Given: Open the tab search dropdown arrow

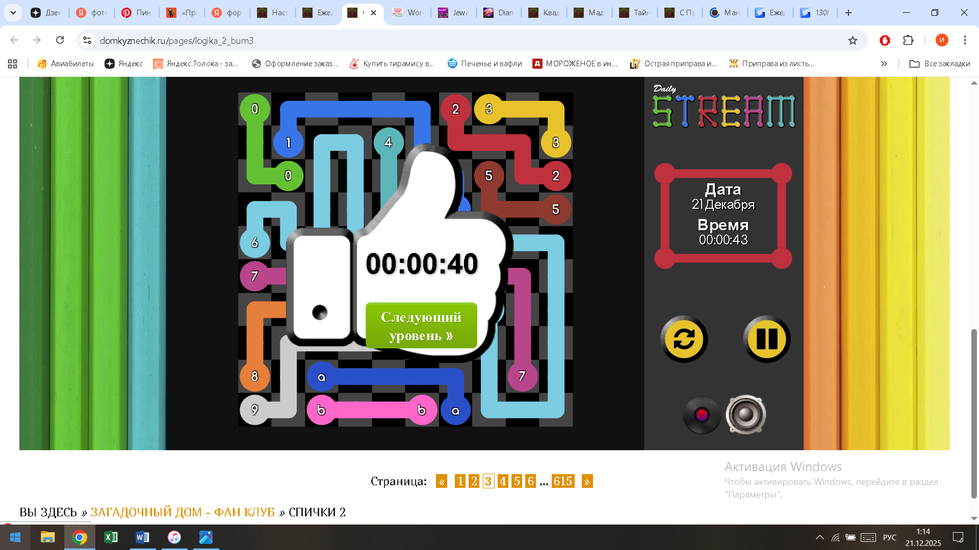Looking at the screenshot, I should [13, 13].
